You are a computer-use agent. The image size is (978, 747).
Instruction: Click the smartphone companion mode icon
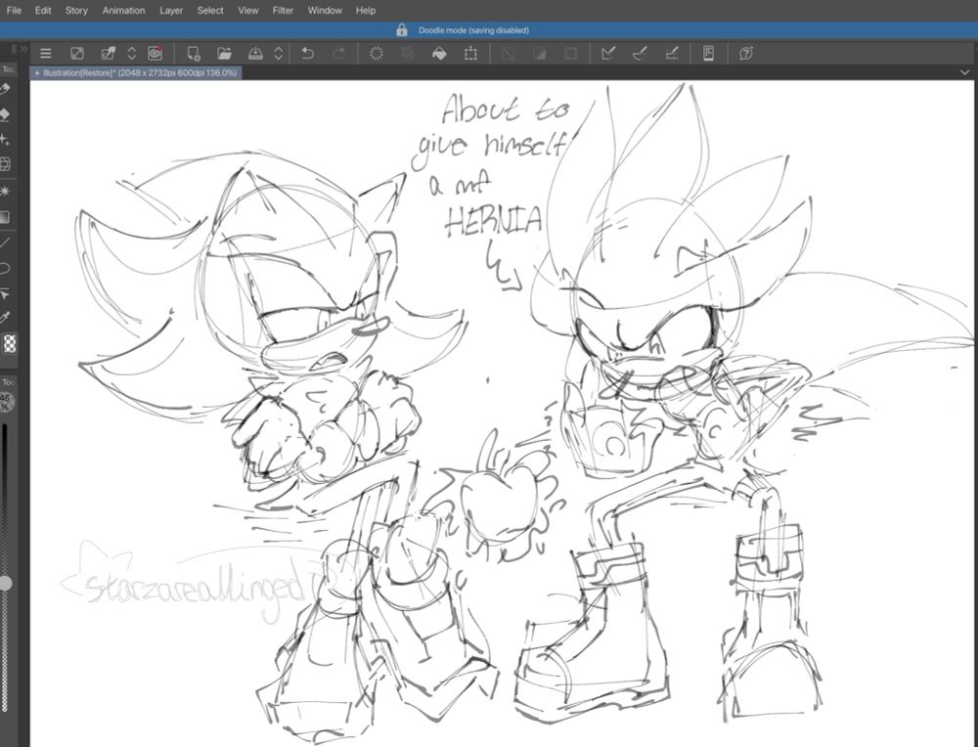(x=708, y=54)
